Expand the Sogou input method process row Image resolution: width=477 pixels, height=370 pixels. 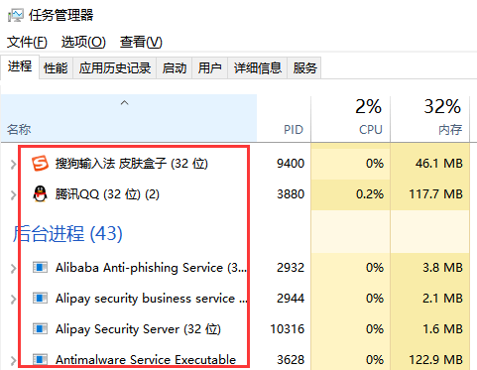(x=13, y=164)
